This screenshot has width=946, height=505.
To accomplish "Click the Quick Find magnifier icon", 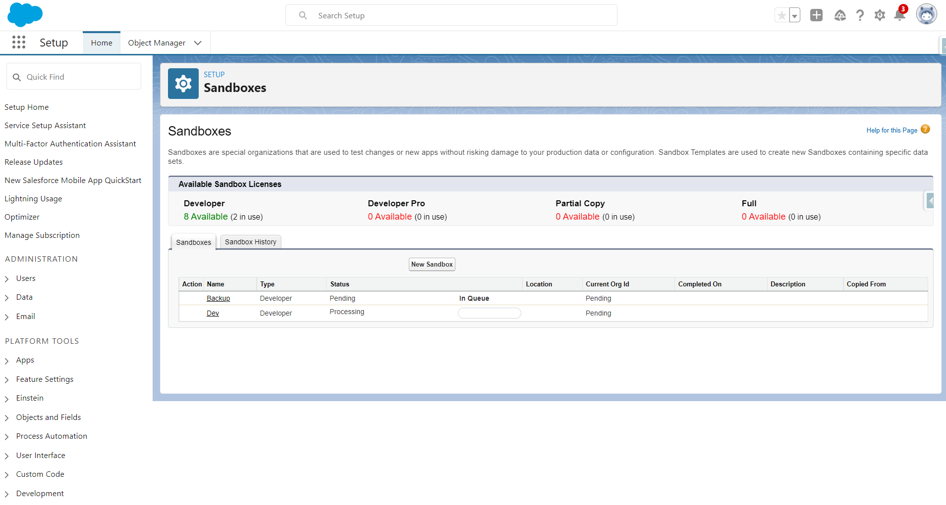I will (x=17, y=77).
